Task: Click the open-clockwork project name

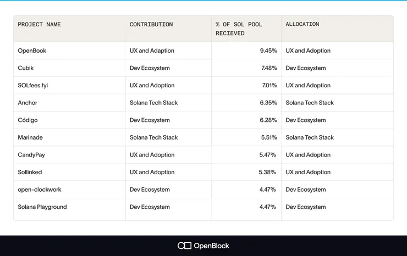Action: tap(40, 190)
